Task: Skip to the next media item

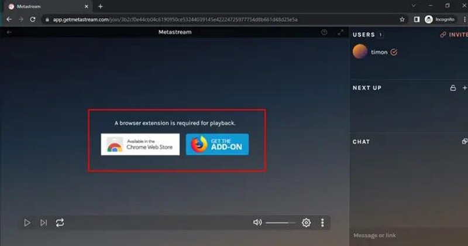Action: coord(43,223)
